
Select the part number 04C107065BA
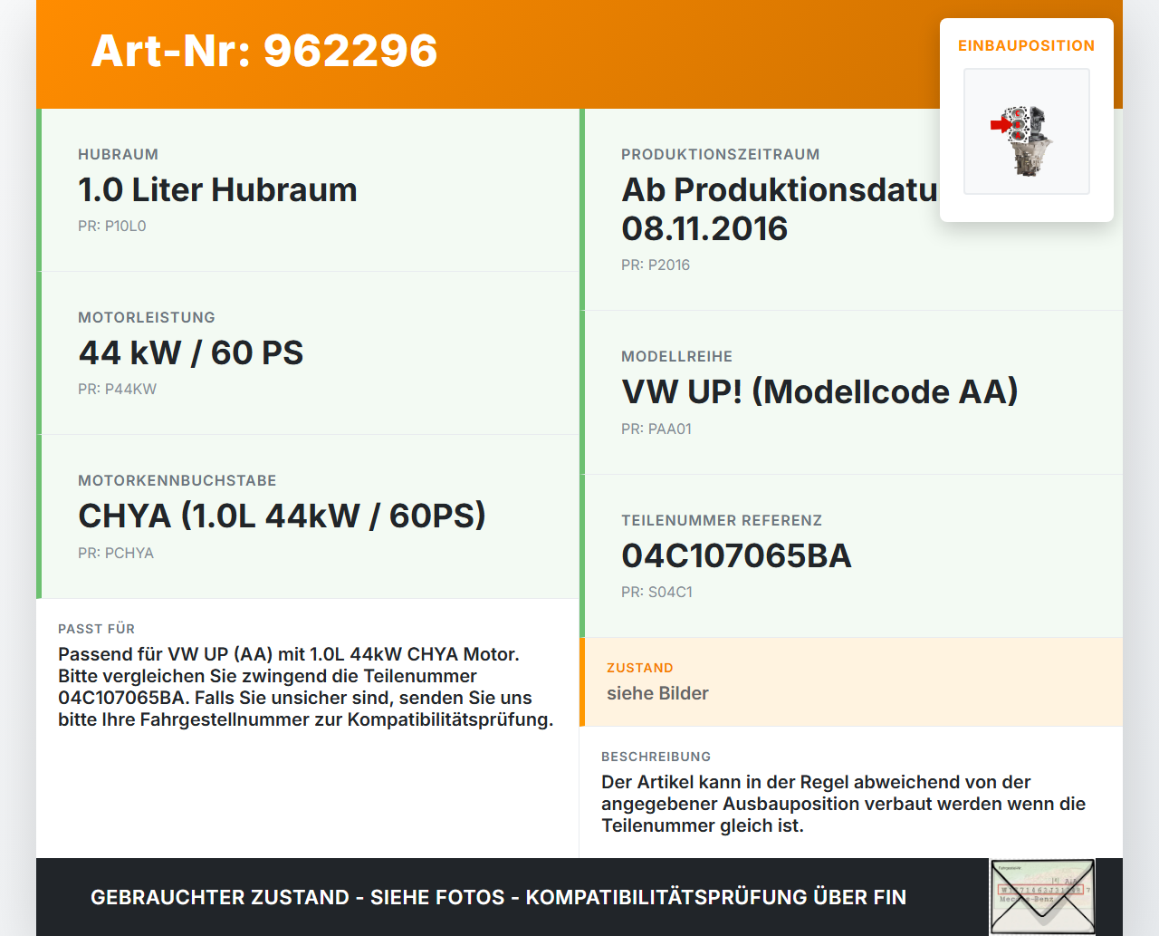(x=736, y=556)
